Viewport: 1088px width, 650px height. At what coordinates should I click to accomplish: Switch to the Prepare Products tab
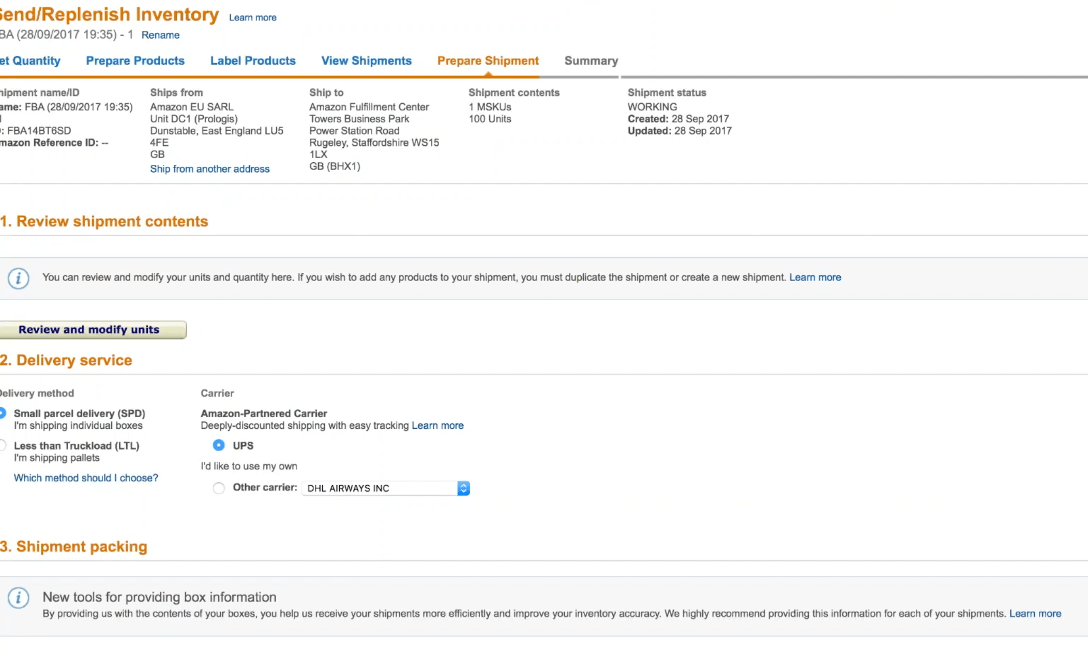pos(135,60)
